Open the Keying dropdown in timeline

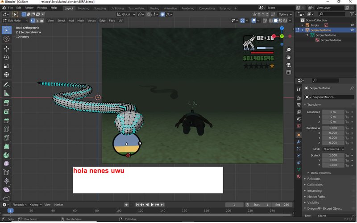point(36,205)
